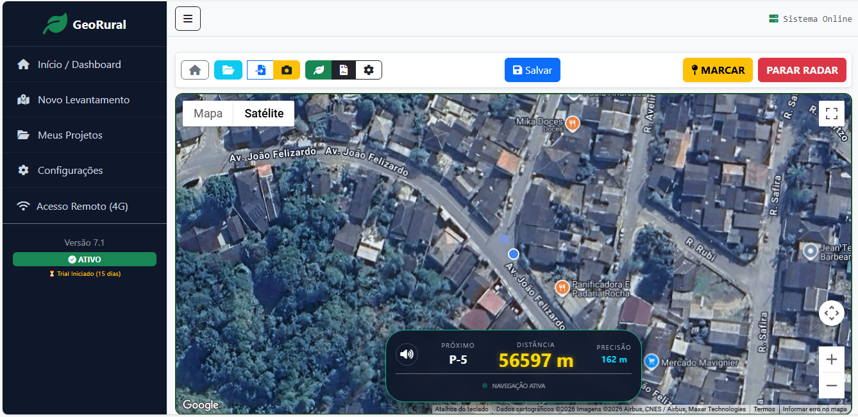Zoom in on the map
Image resolution: width=858 pixels, height=417 pixels.
tap(832, 359)
